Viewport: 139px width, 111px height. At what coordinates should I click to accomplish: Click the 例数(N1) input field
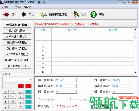tap(66, 92)
